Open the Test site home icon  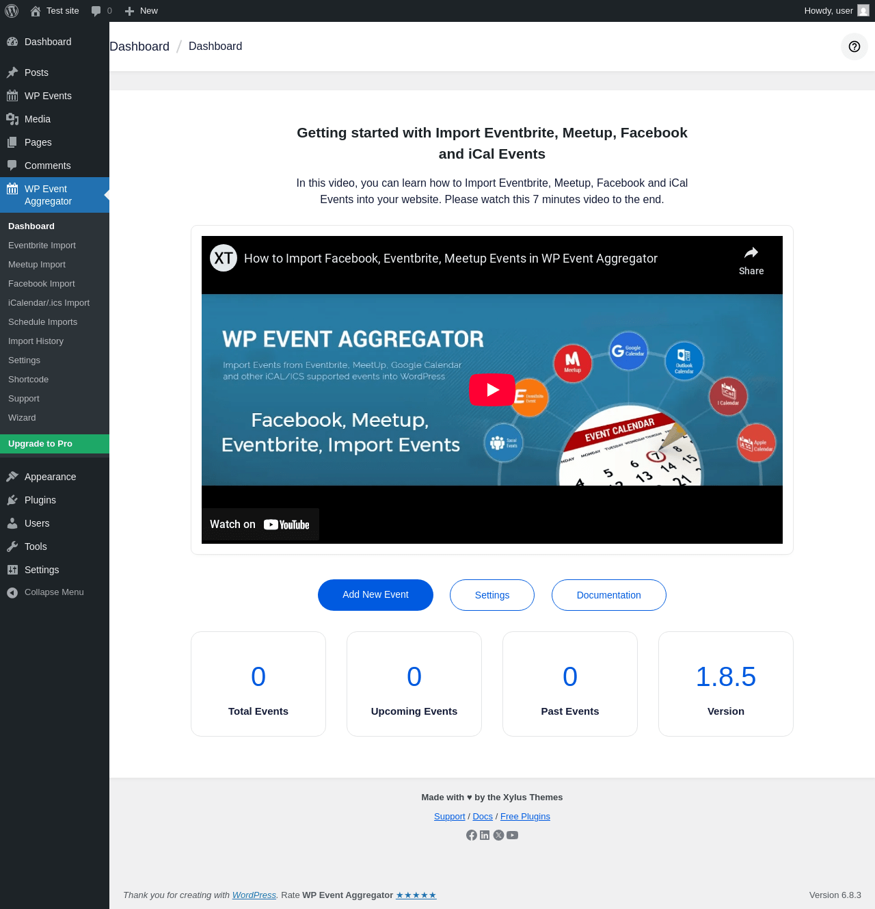36,11
